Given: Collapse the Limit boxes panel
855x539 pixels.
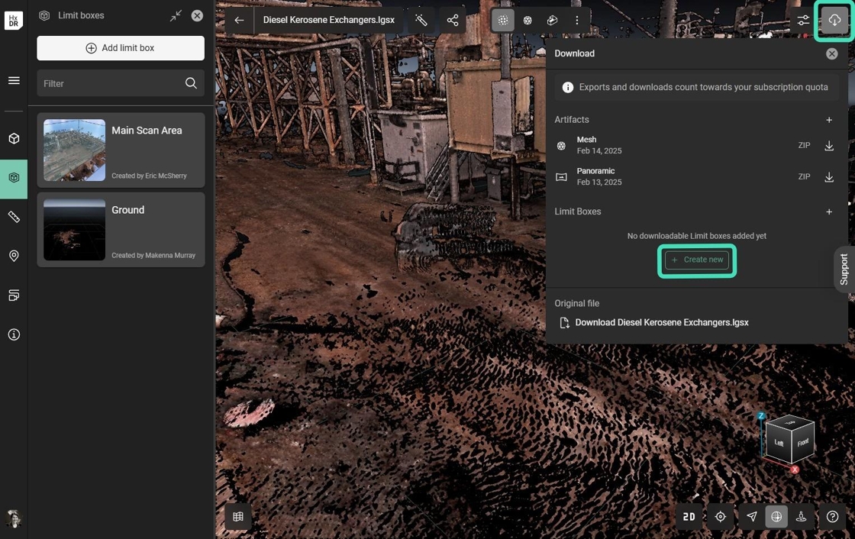Looking at the screenshot, I should [x=176, y=15].
